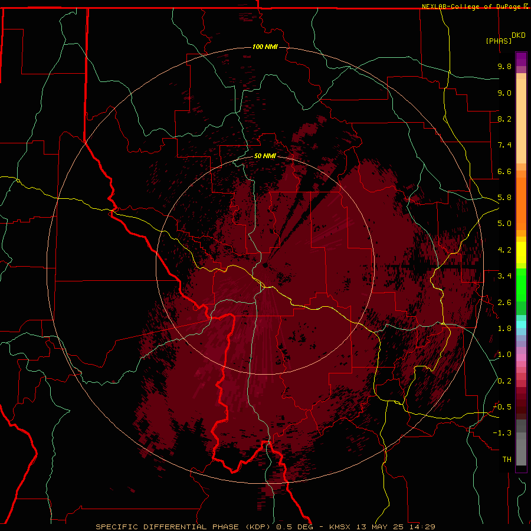Click the purple top segment of the color bar

[521, 59]
